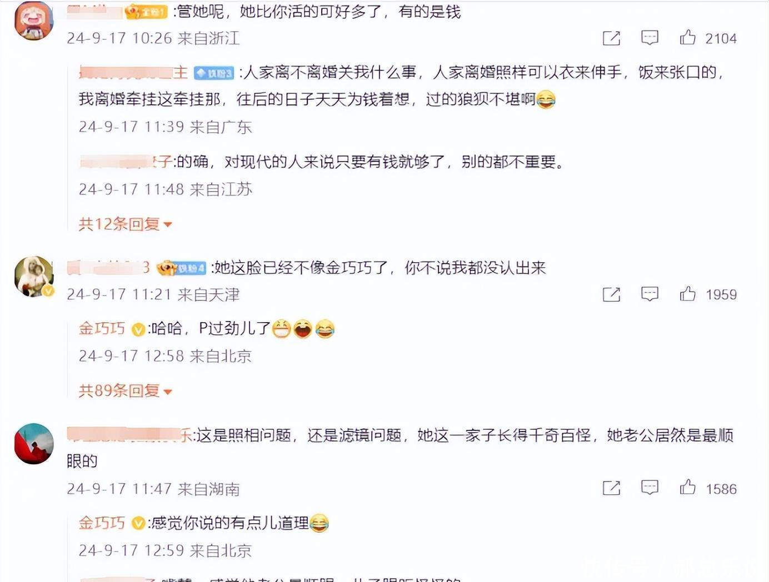The image size is (769, 582).
Task: Click the 铁粉3 fan badge
Action: pyautogui.click(x=214, y=73)
